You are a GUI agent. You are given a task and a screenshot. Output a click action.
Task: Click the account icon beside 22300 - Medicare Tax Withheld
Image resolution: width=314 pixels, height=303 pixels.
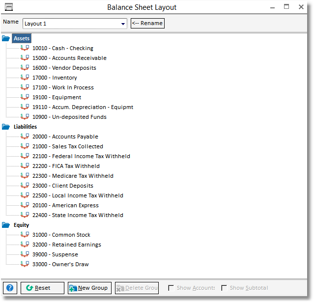pos(25,176)
